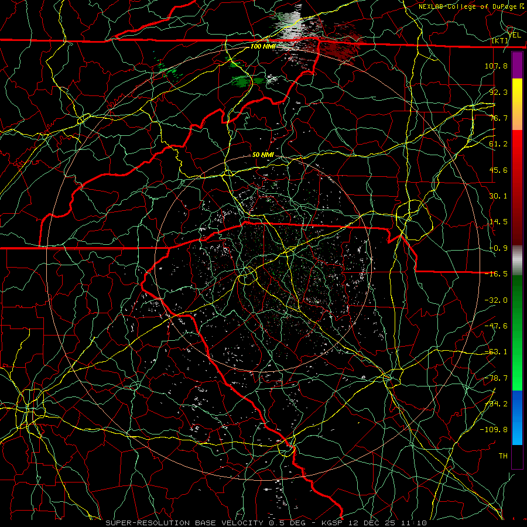
Task: Click the [KT] units label
Action: [x=500, y=40]
